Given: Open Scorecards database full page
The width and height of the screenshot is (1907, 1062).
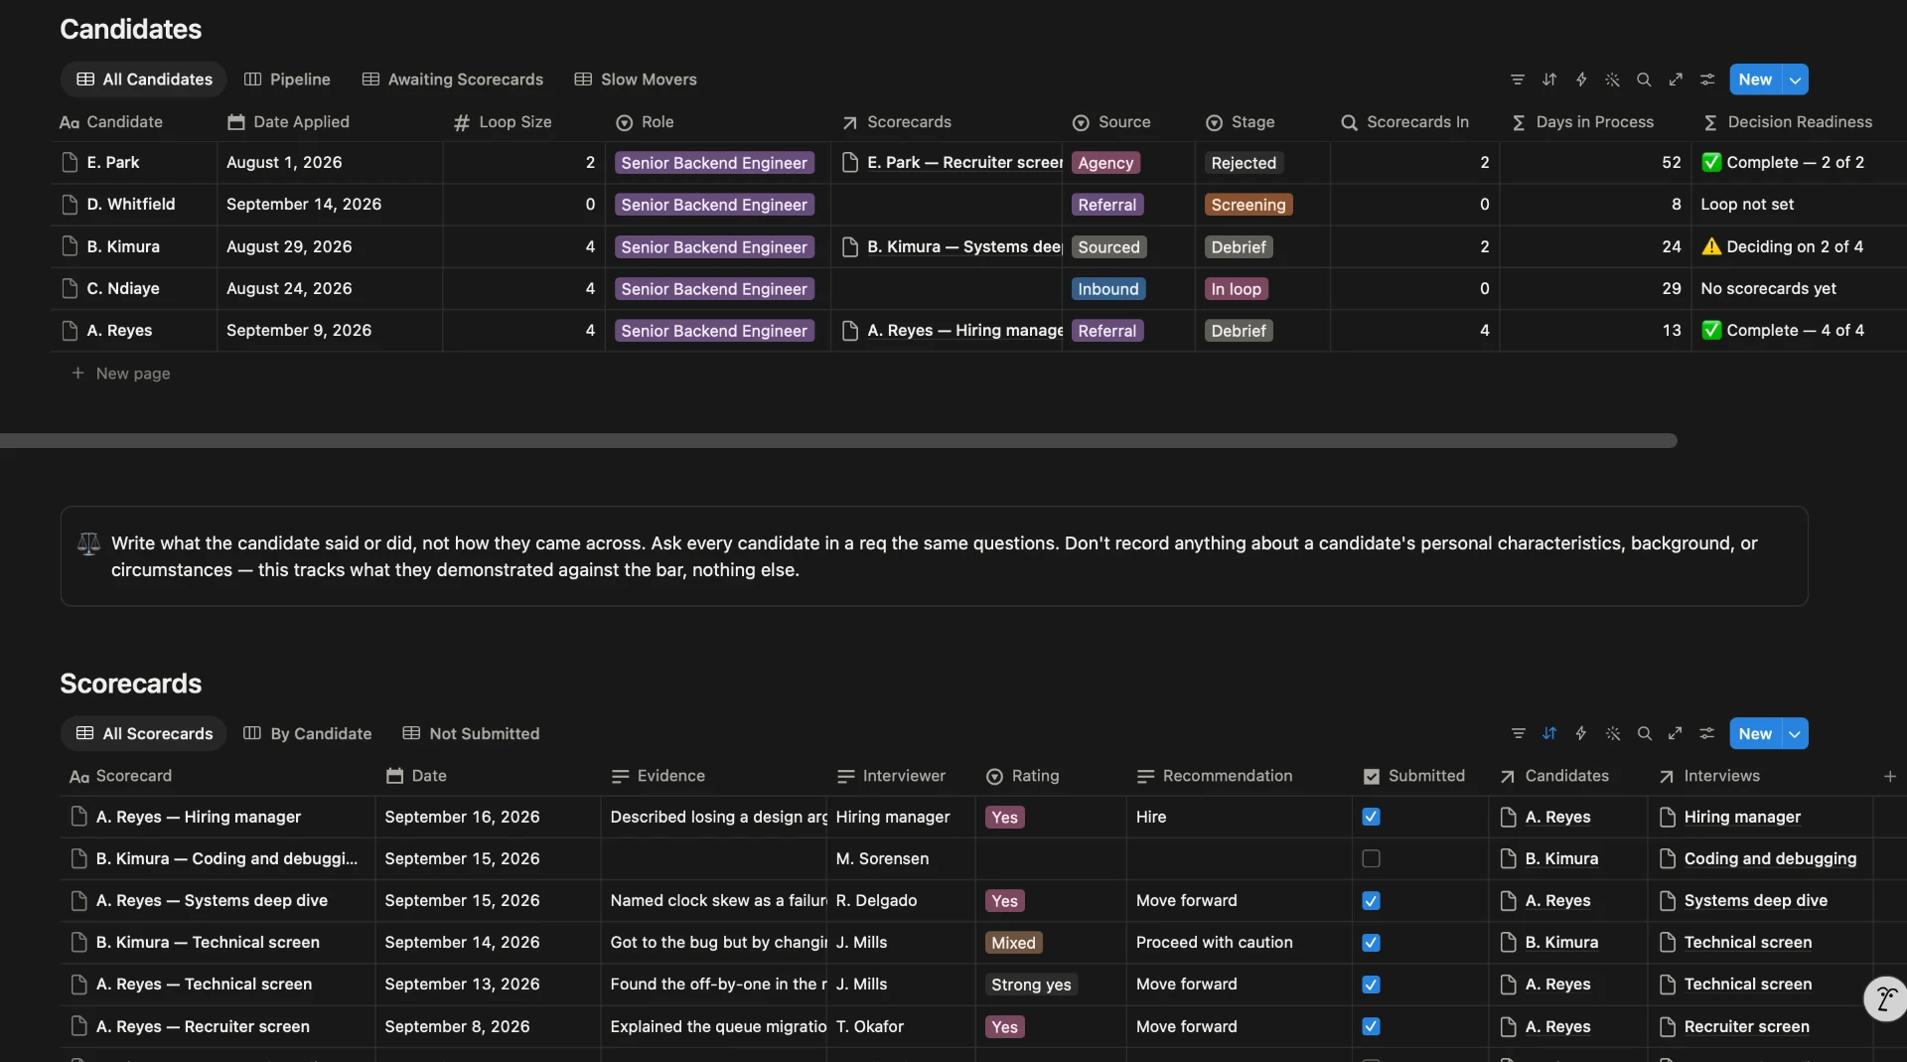Looking at the screenshot, I should click(x=1676, y=734).
